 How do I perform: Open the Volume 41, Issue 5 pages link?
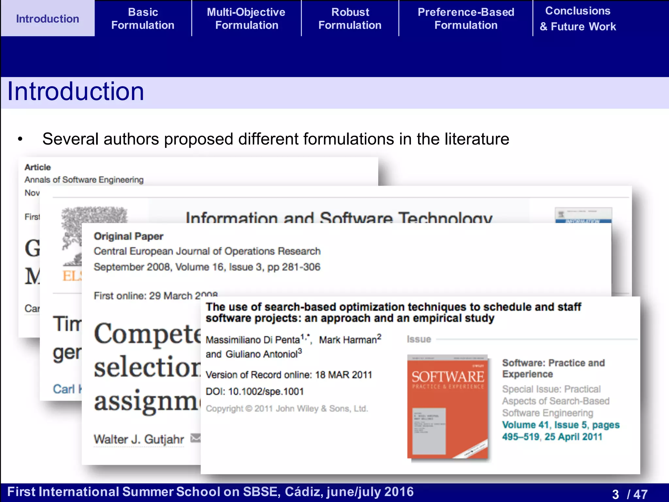(x=561, y=431)
